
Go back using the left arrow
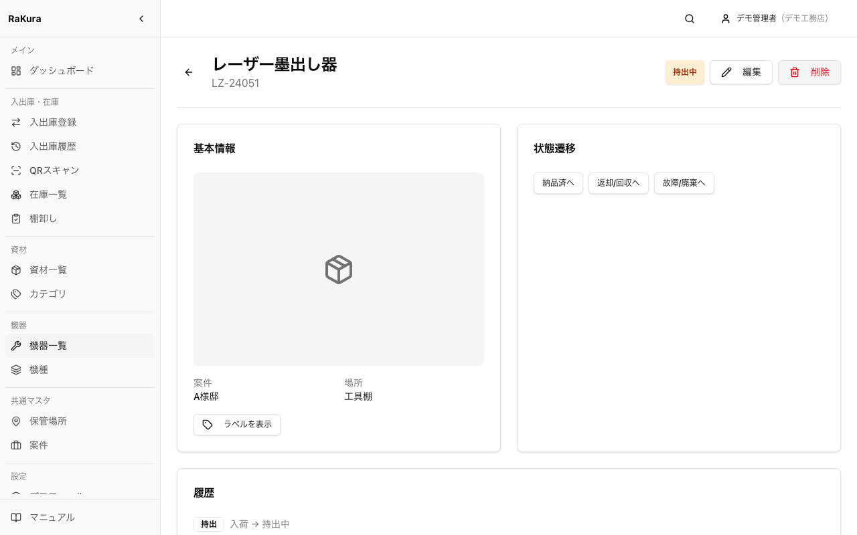click(x=189, y=72)
